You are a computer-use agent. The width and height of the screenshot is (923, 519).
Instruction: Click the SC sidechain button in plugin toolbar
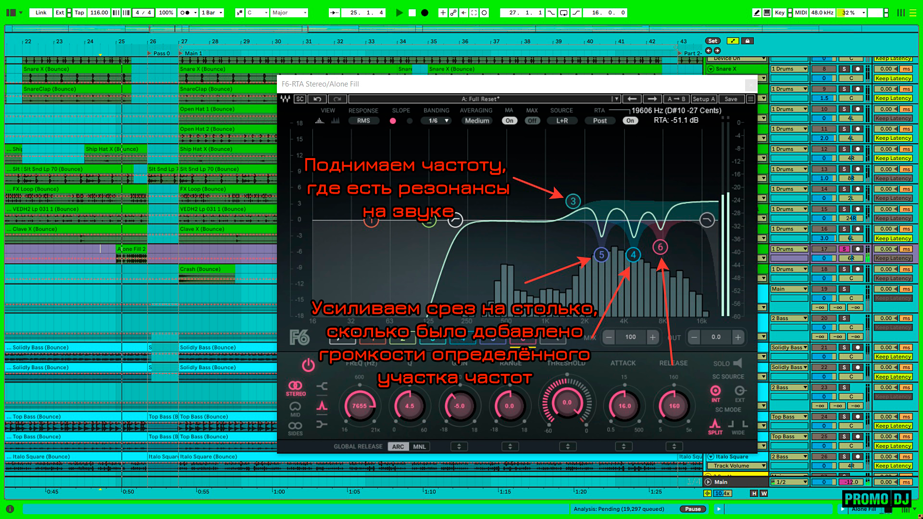tap(300, 99)
